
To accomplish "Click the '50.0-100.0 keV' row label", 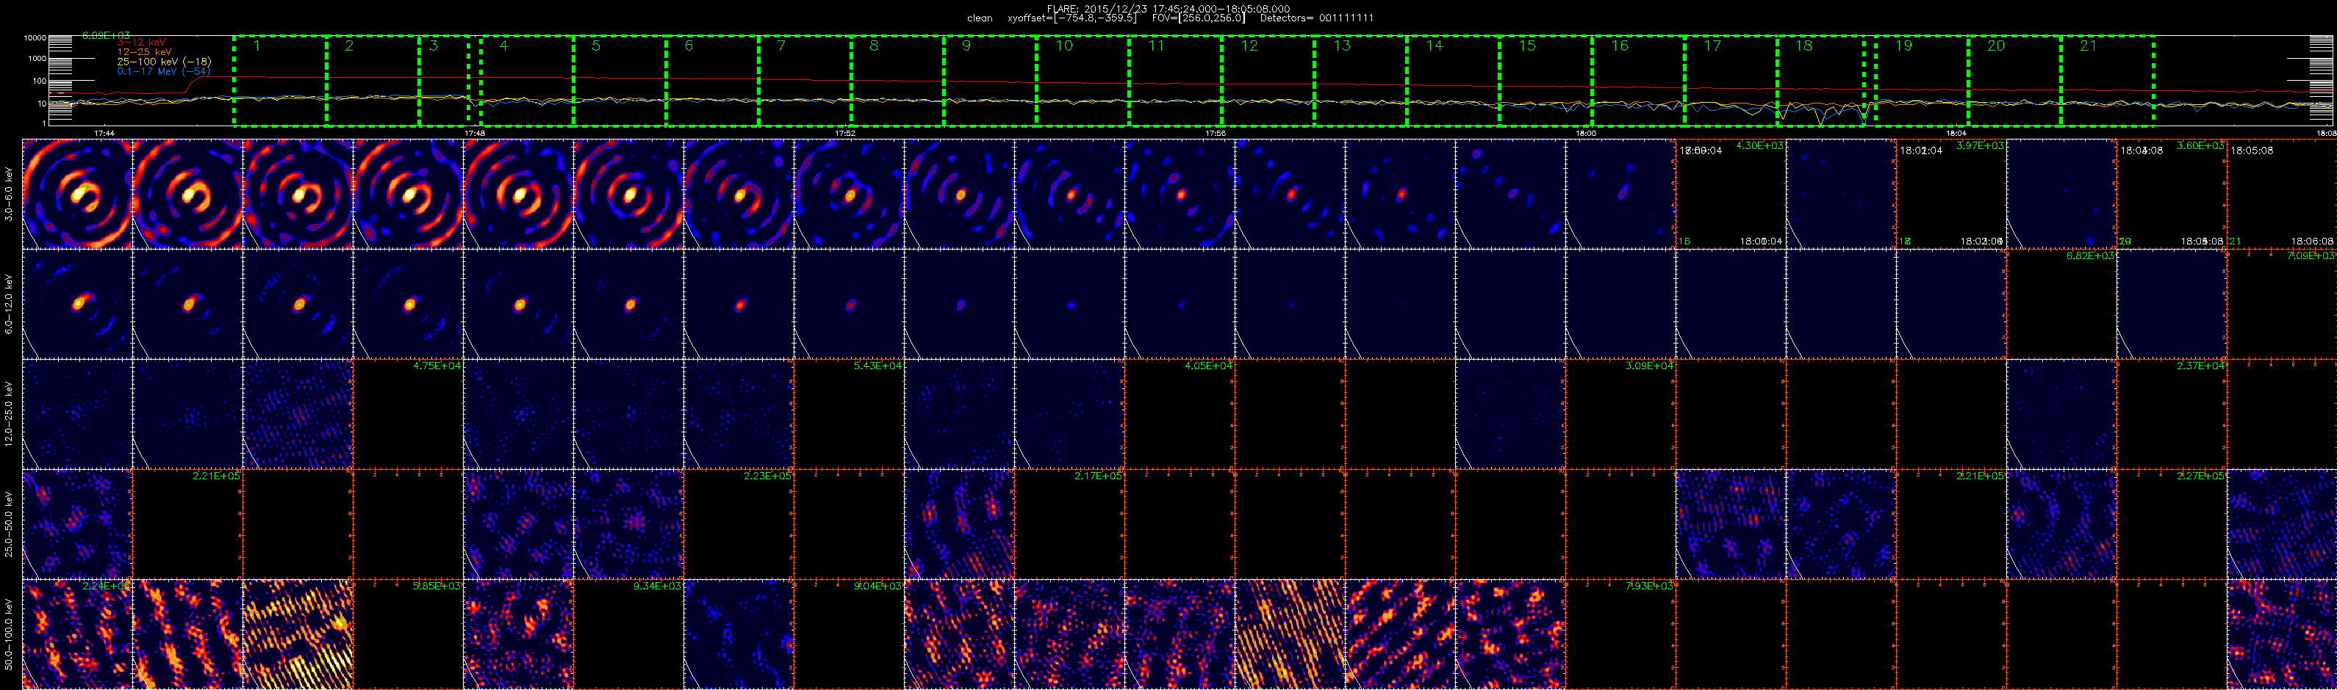I will [9, 633].
